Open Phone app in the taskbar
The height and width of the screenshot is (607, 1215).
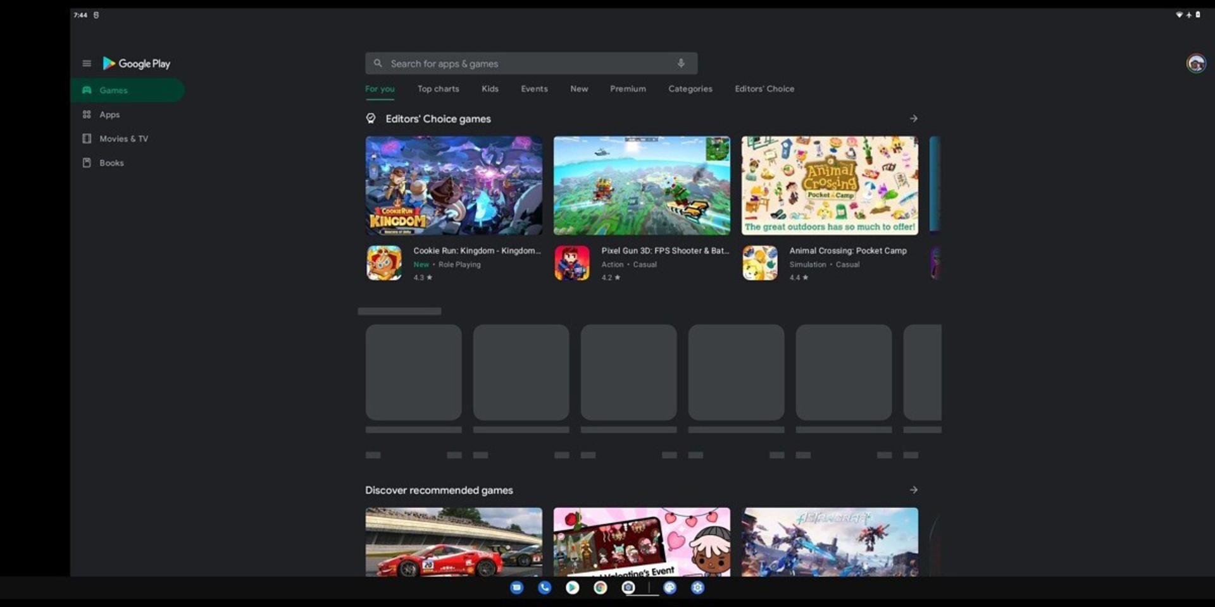pos(544,588)
